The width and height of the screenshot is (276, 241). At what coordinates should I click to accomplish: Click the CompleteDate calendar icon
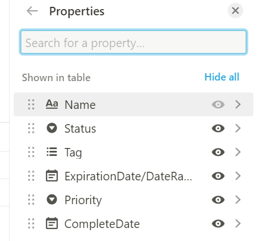pyautogui.click(x=52, y=223)
